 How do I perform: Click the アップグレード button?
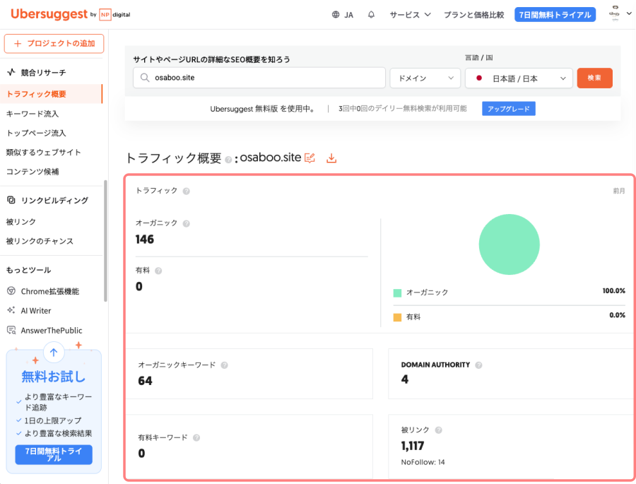pos(509,109)
